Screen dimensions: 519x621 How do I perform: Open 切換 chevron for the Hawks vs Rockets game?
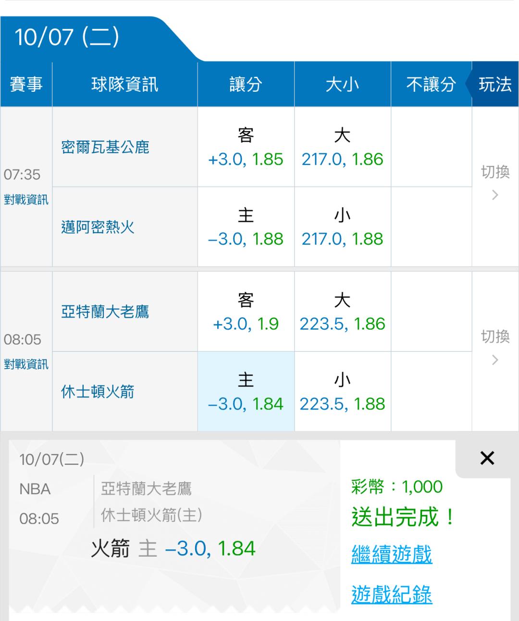coord(495,360)
